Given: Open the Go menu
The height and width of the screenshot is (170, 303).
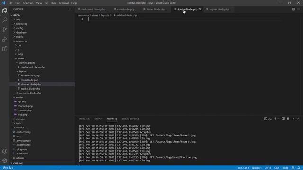Looking at the screenshot, I should pos(46,3).
